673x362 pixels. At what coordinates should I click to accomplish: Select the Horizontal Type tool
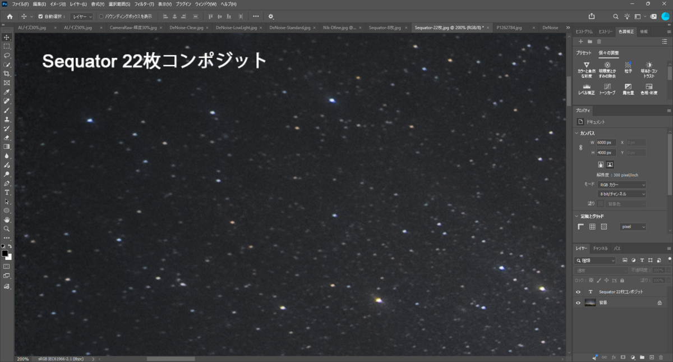click(7, 193)
